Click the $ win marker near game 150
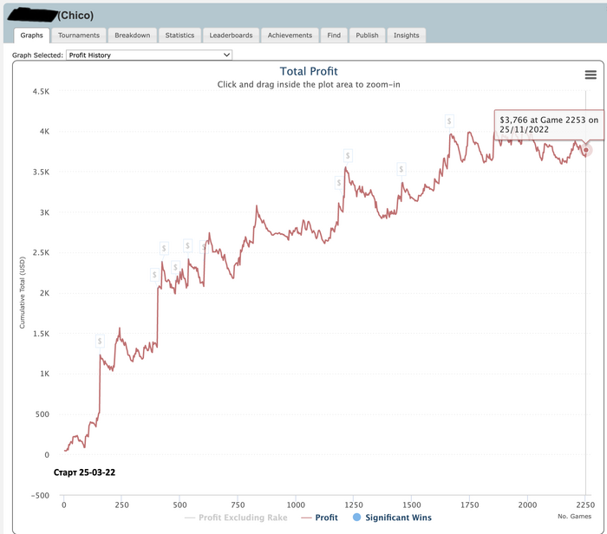This screenshot has width=607, height=534. 100,341
